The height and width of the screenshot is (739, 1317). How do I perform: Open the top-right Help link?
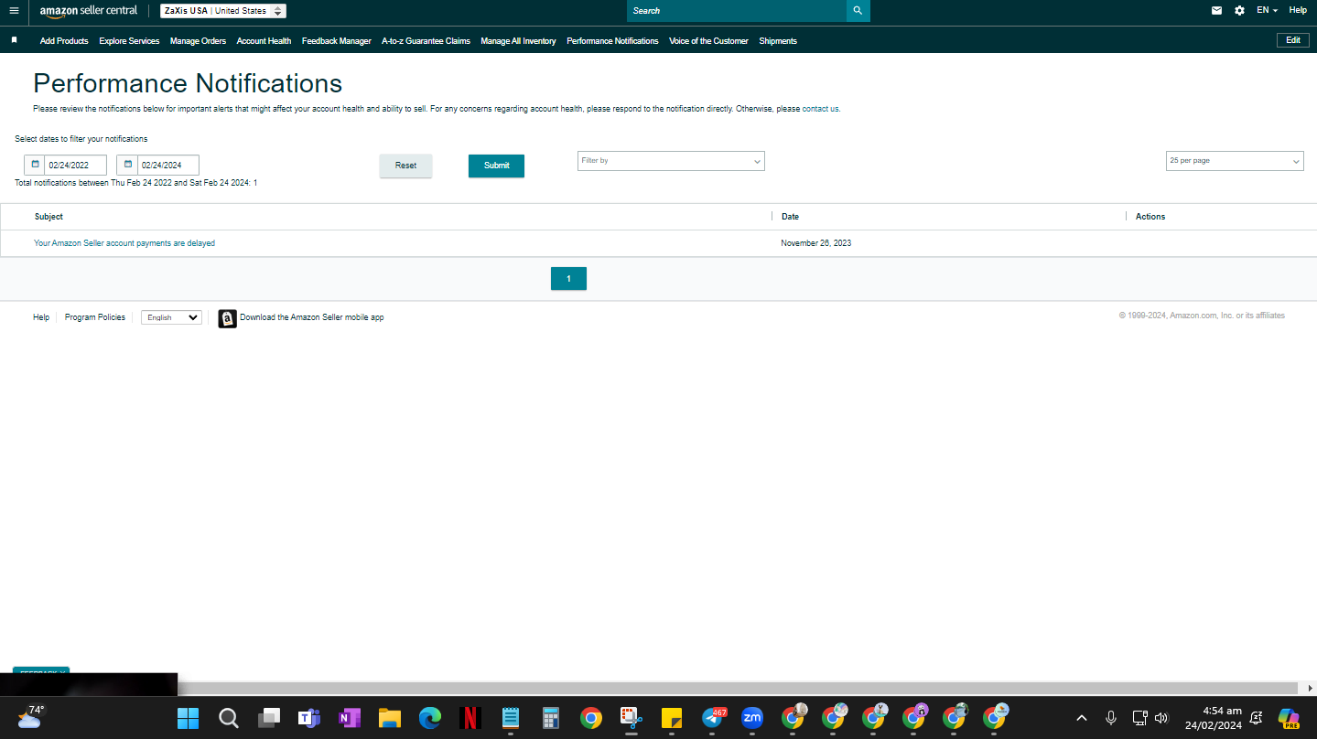pos(1298,11)
